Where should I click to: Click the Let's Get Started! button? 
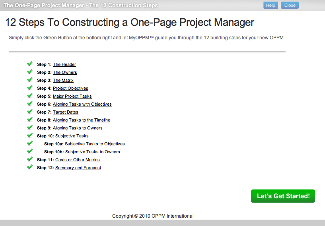pos(283,196)
